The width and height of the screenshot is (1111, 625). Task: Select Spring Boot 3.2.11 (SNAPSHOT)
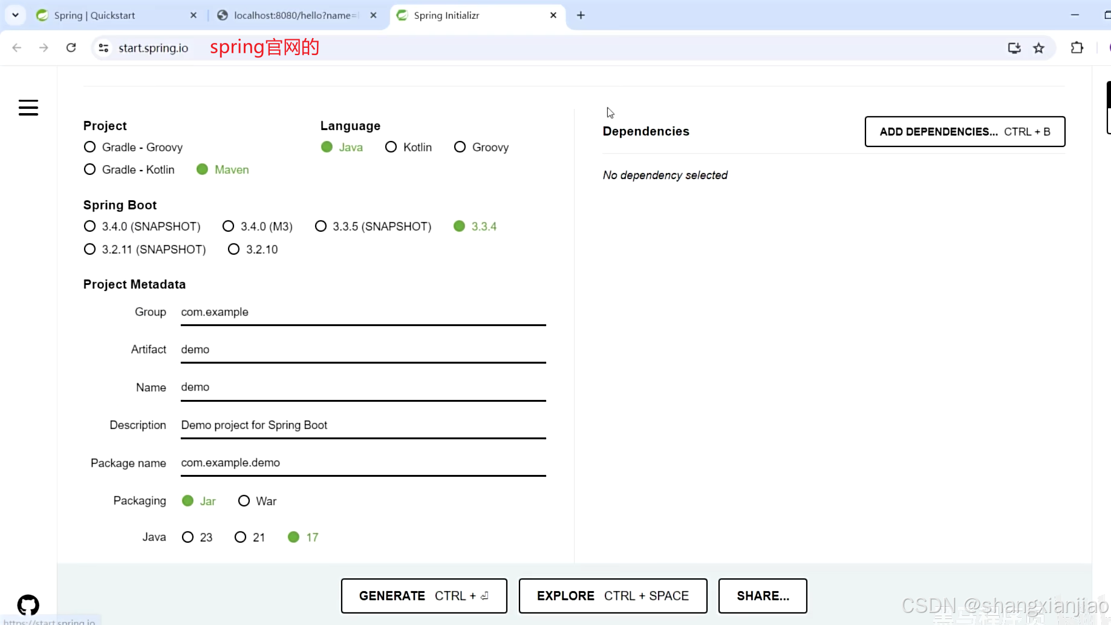point(145,249)
